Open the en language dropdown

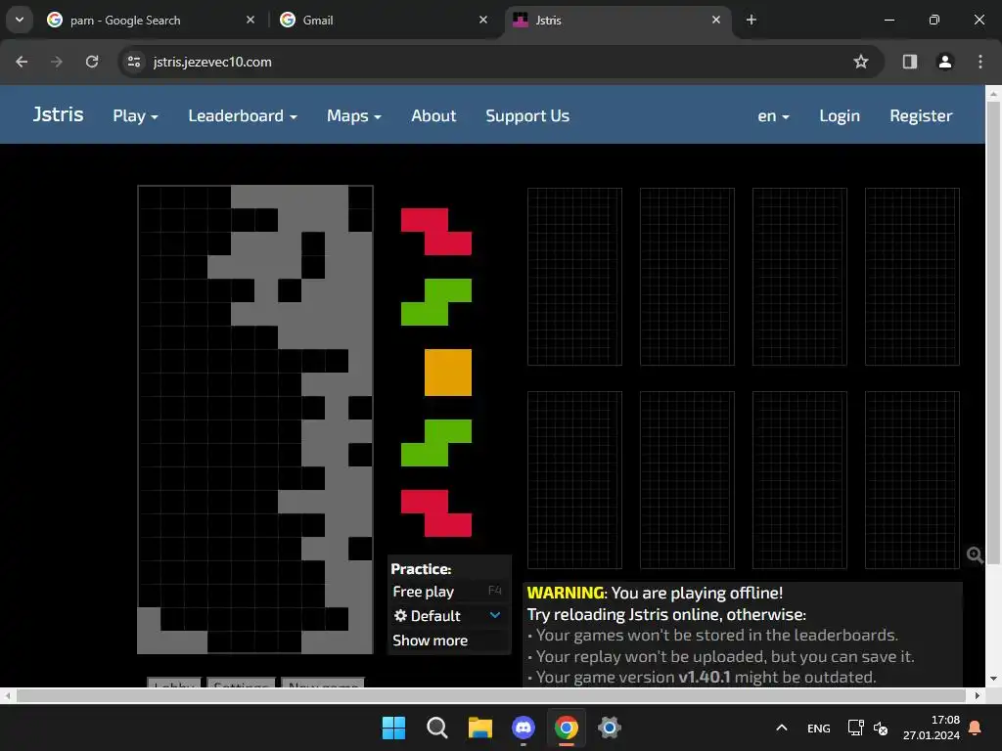point(773,115)
